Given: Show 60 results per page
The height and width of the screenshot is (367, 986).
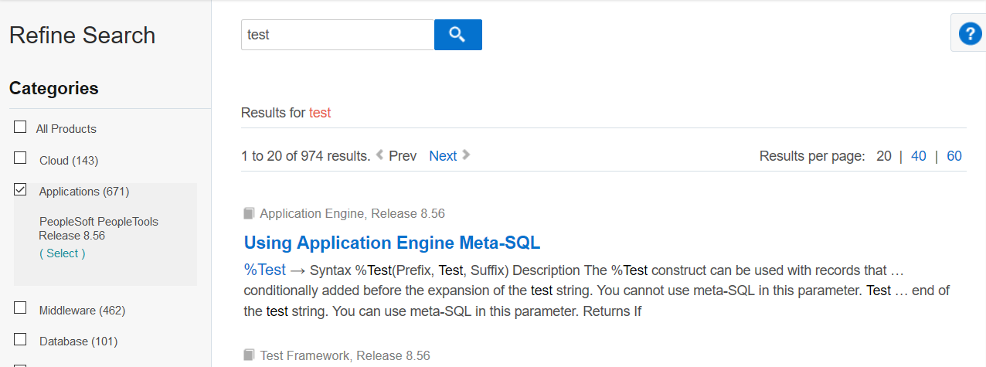Looking at the screenshot, I should 954,156.
